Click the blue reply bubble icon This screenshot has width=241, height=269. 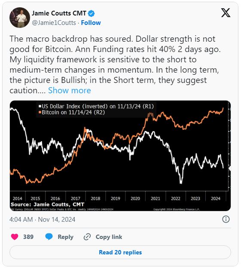point(49,237)
